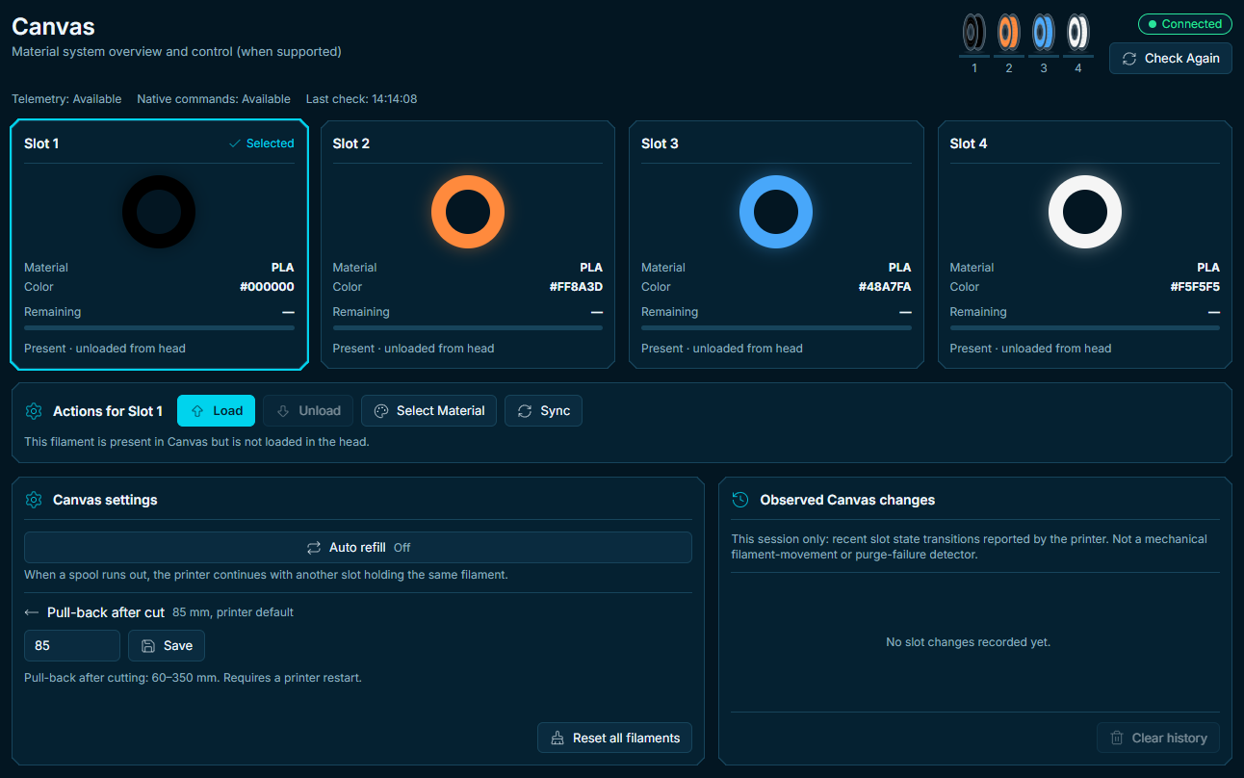Viewport: 1244px width, 778px height.
Task: Click Check Again to refresh status
Action: [1171, 59]
